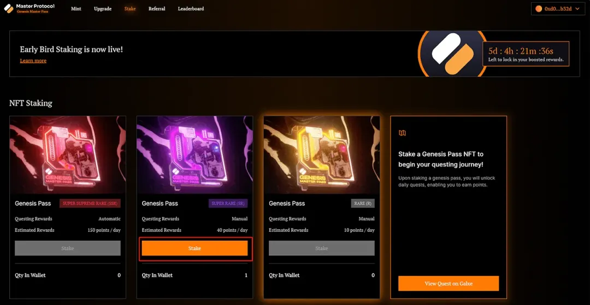Viewport: 590px width, 305px height.
Task: Switch to the Leaderboard tab
Action: point(191,9)
